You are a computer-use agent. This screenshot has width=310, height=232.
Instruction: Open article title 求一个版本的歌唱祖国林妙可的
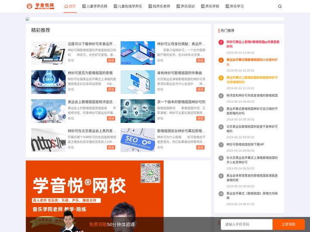[x=181, y=102]
